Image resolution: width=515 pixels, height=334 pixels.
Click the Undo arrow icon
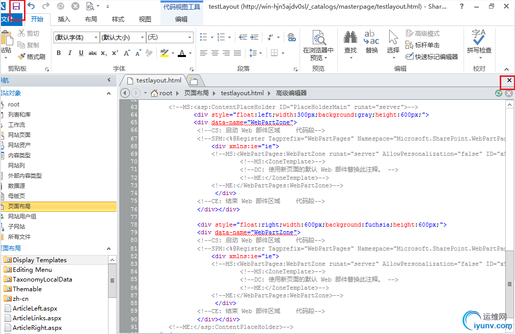32,7
